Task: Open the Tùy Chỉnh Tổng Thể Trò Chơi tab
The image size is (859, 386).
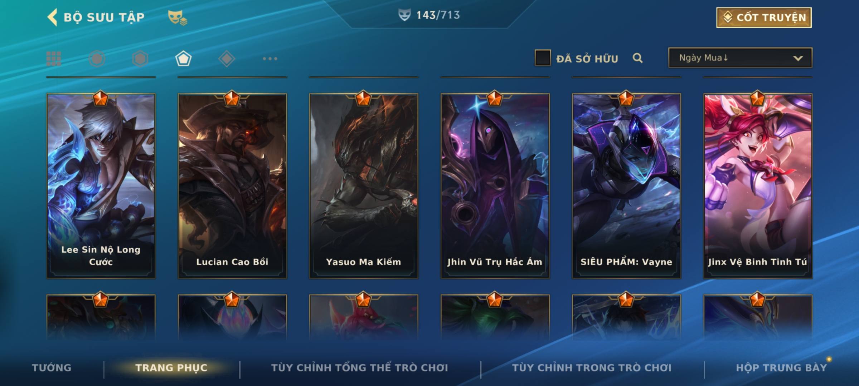Action: point(359,368)
